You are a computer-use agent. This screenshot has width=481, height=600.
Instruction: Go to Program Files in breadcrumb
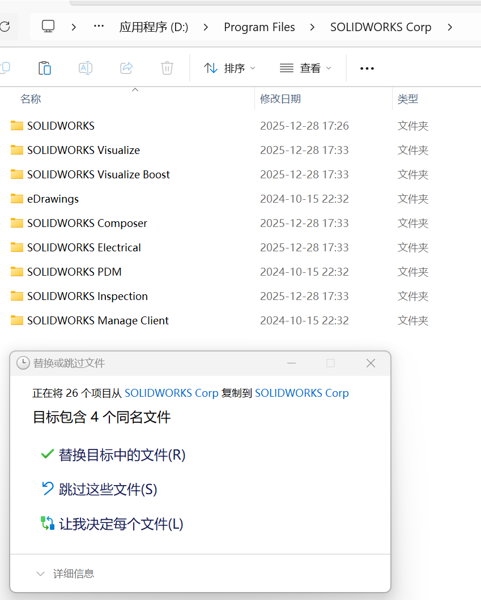[259, 27]
